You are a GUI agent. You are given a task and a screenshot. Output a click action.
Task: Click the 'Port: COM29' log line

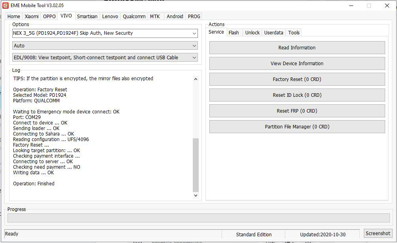pyautogui.click(x=27, y=117)
